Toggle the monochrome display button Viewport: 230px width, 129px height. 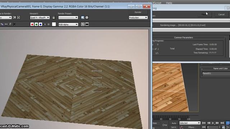click(49, 24)
